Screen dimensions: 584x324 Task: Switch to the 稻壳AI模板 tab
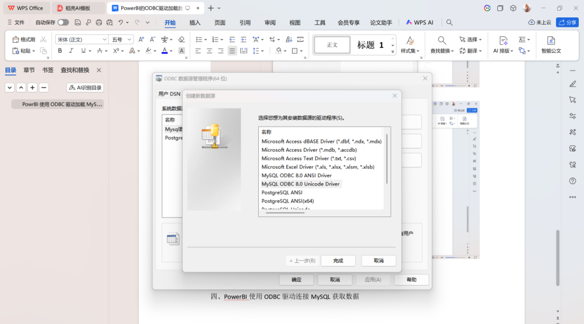tap(78, 8)
